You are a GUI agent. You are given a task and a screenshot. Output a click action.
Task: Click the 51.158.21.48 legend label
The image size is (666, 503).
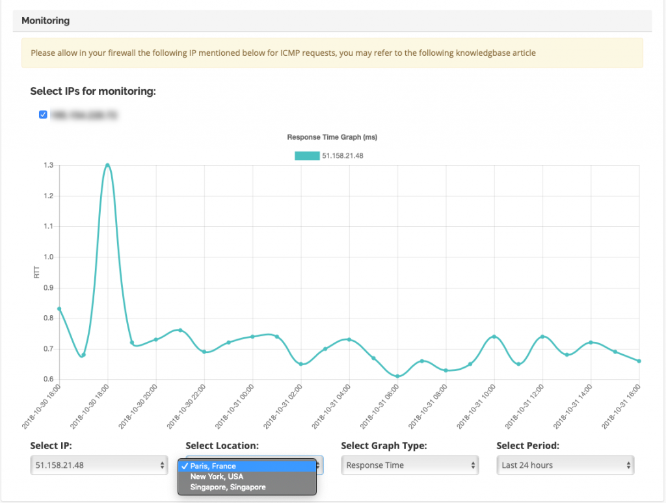[x=342, y=156]
